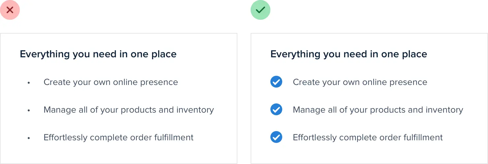
Task: Click 'Manage all of your products and inventory' in left card
Action: click(x=129, y=110)
